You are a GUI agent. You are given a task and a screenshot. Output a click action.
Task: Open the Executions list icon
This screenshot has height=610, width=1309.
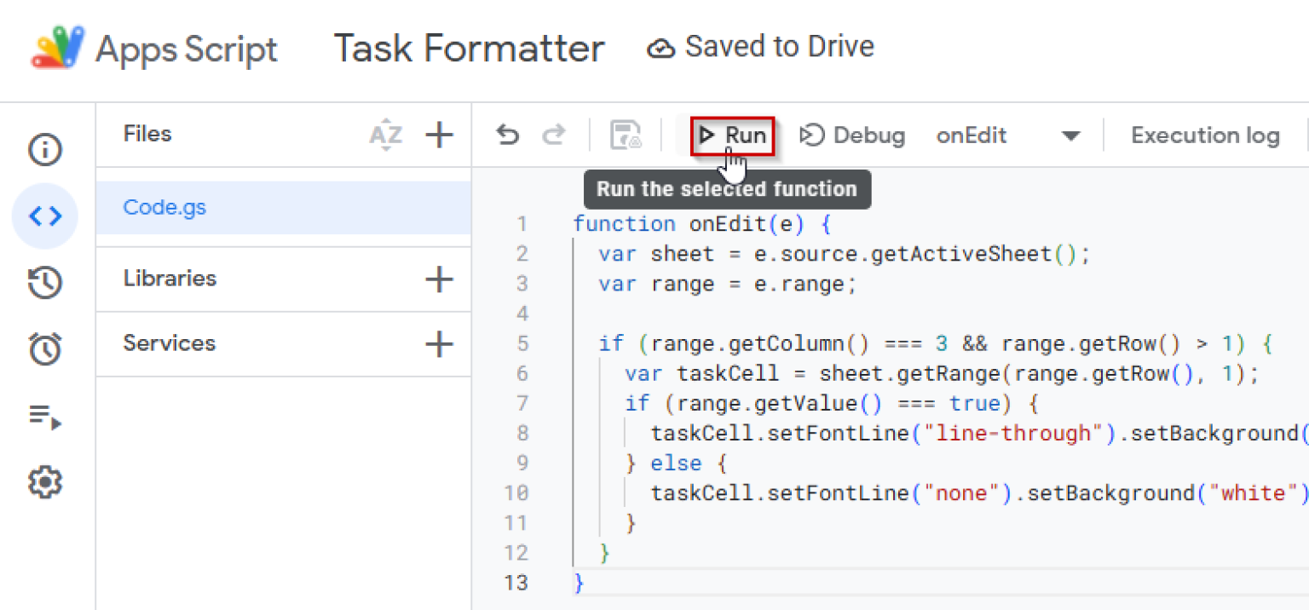pyautogui.click(x=45, y=417)
